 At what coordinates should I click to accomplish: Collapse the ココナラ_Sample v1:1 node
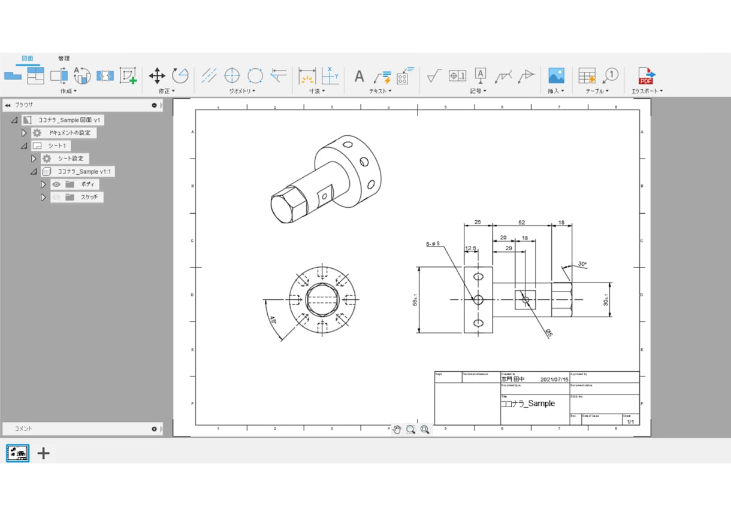[x=34, y=172]
